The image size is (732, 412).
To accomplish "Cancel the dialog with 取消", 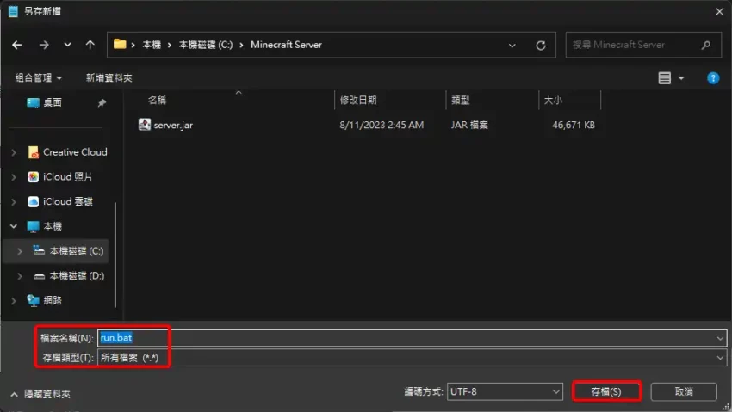I will 684,391.
